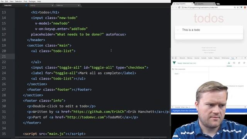Open the Packages menu in the editor
The image size is (247, 139).
coord(32,1)
